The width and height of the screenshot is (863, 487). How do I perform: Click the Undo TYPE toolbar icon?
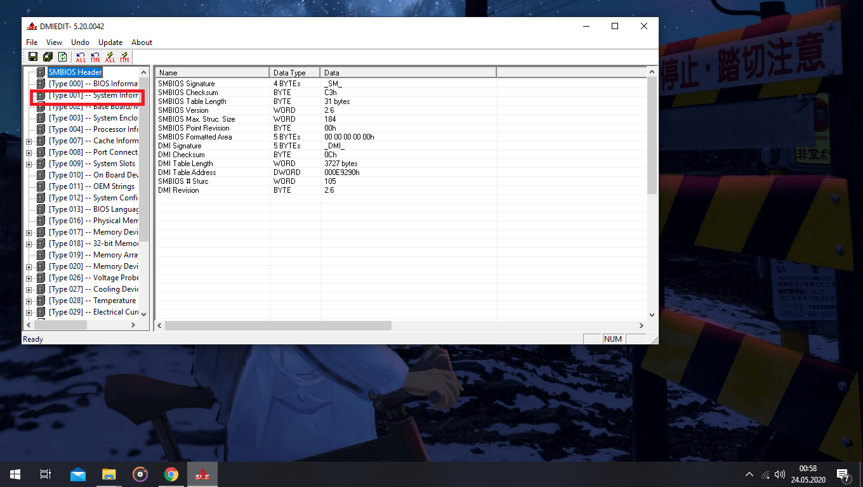pyautogui.click(x=95, y=57)
